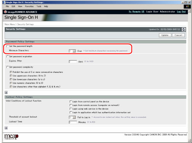The width and height of the screenshot is (192, 143).
Task: Click the MEAP logo at page bottom
Action: 11,137
